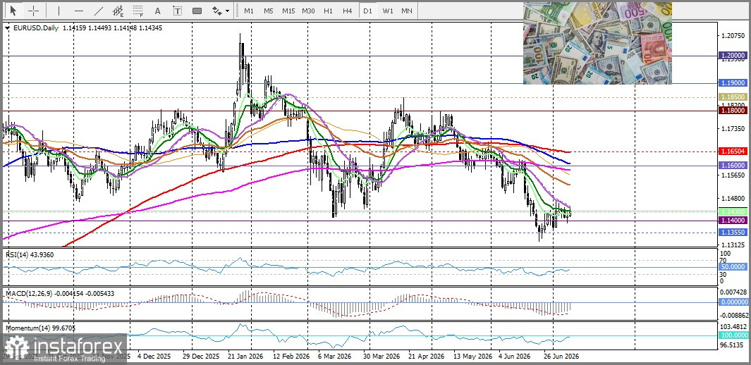Switch chart to MN monthly timeframe
Viewport: 751px width, 365px height.
pos(407,11)
